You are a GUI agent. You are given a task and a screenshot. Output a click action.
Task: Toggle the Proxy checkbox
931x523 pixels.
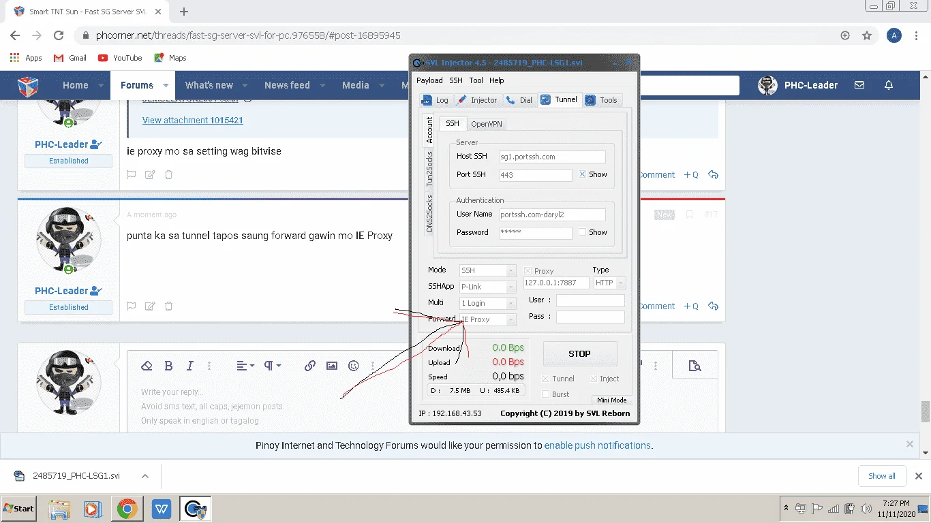(528, 271)
